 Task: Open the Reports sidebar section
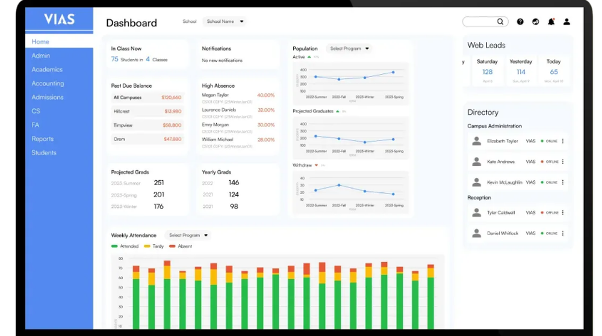pos(42,139)
